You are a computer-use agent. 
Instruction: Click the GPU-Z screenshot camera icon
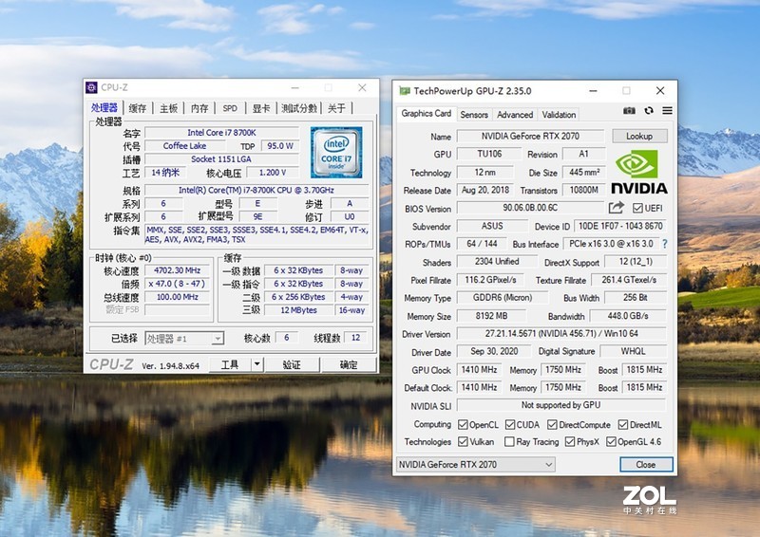(x=629, y=110)
